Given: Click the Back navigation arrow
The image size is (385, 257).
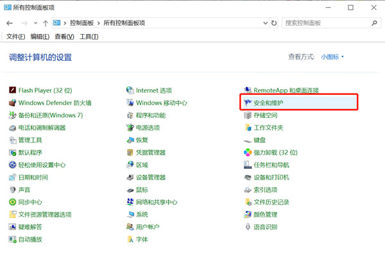Looking at the screenshot, I should click(x=10, y=23).
